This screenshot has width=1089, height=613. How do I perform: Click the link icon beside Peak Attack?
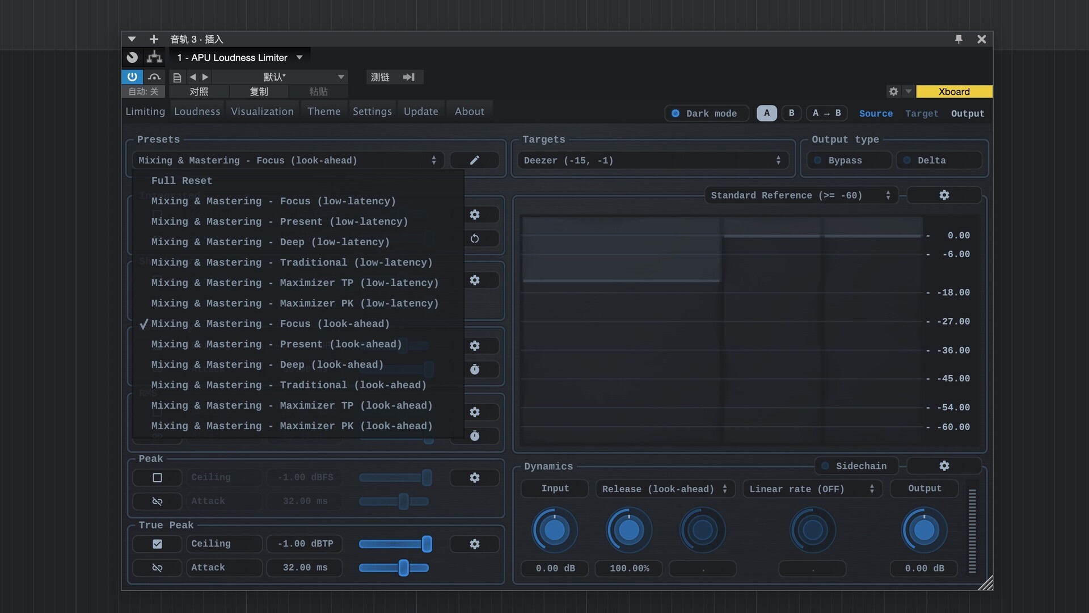coord(157,501)
